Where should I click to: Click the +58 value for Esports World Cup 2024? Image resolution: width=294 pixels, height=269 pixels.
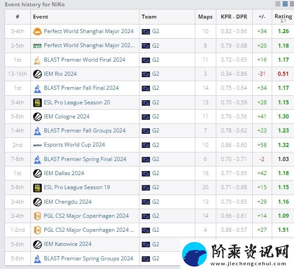(262, 145)
